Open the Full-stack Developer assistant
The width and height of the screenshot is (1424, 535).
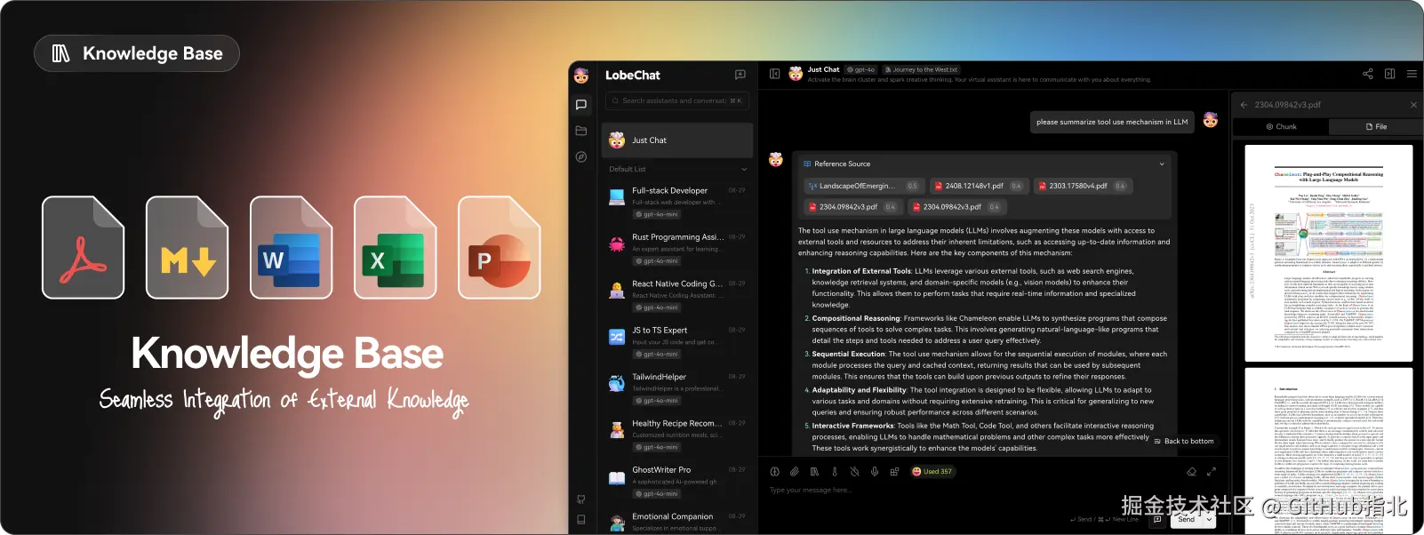pos(677,203)
